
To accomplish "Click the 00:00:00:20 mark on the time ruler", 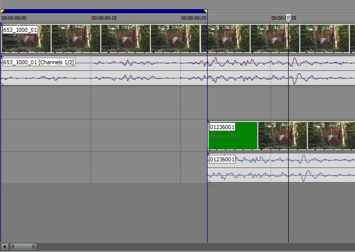I will point(194,18).
